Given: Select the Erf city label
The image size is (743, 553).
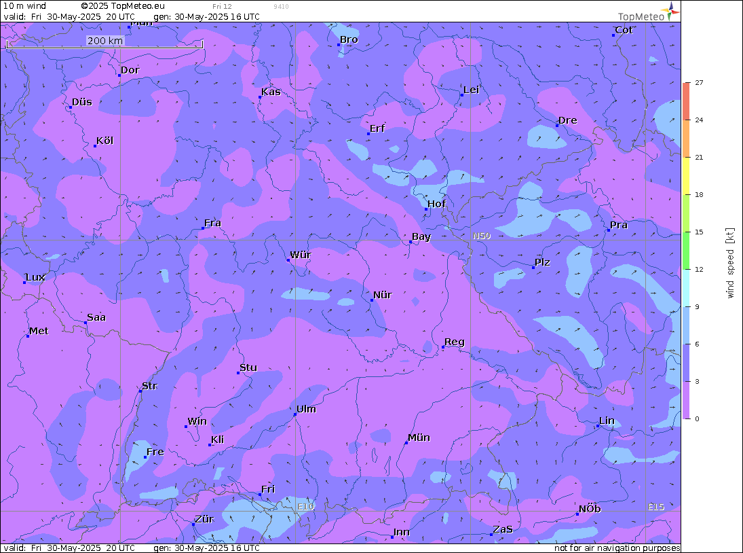Looking at the screenshot, I should click(377, 128).
